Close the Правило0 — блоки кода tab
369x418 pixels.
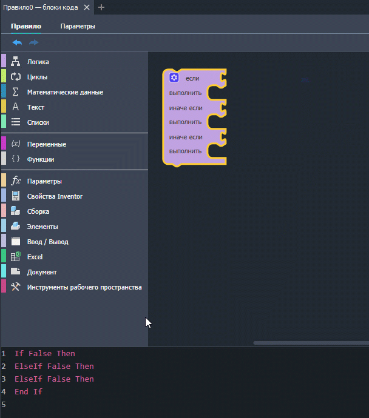pos(87,7)
